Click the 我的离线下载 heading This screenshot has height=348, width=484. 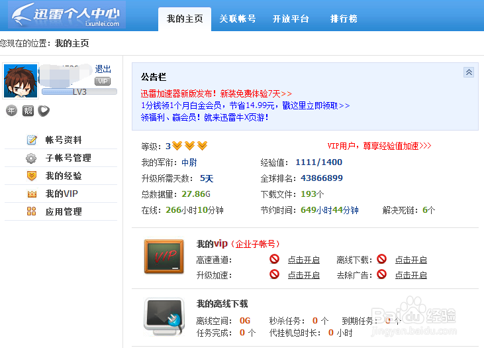pyautogui.click(x=222, y=304)
